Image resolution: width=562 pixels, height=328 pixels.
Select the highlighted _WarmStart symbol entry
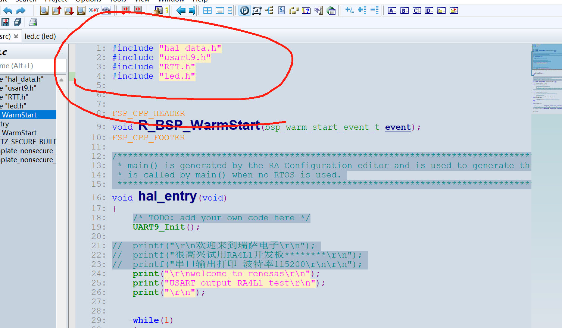[x=28, y=115]
